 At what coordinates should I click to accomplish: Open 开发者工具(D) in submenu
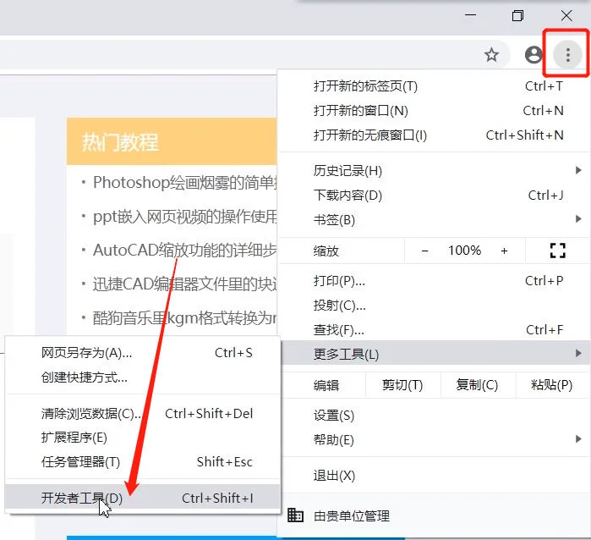(143, 498)
